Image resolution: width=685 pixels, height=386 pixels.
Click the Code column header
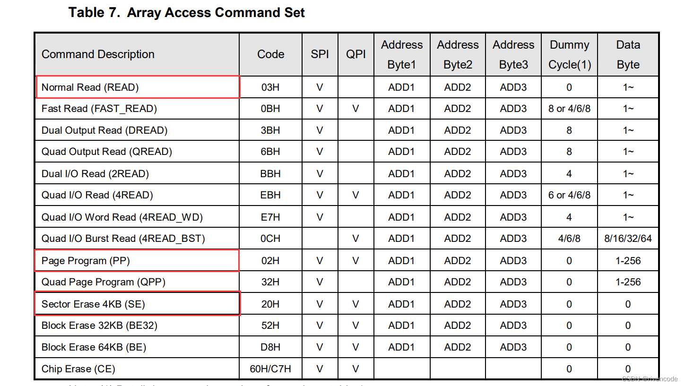pyautogui.click(x=271, y=54)
